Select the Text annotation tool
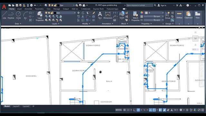The image size is (206, 116). point(100,15)
